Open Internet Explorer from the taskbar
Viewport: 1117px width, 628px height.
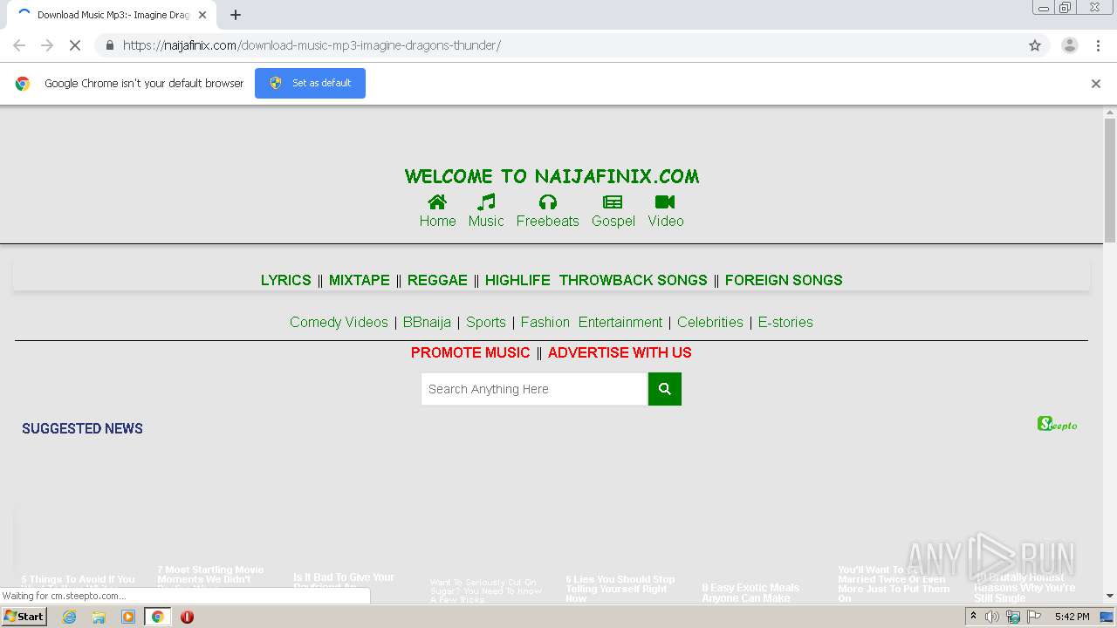point(69,617)
